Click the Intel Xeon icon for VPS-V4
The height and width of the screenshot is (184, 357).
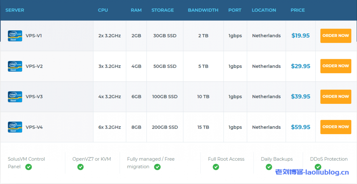tap(15, 127)
